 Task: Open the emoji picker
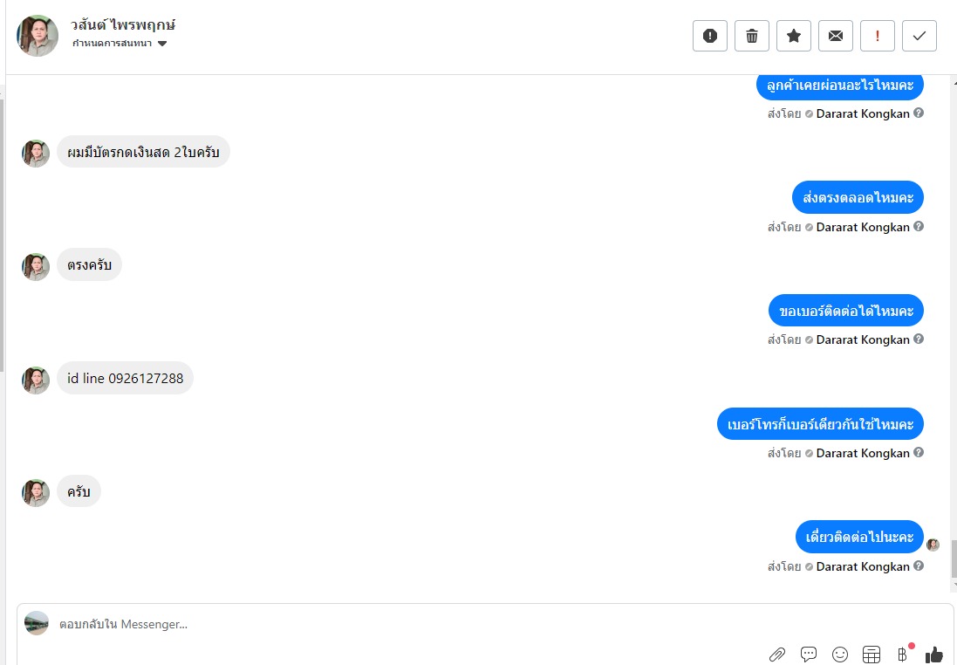[x=840, y=655]
